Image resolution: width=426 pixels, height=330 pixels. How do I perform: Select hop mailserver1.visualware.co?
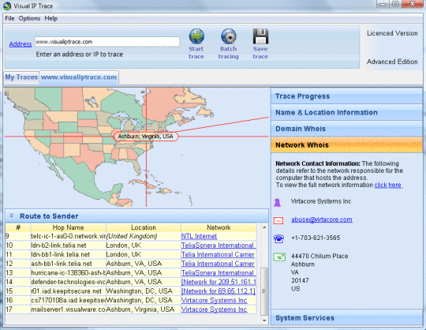pyautogui.click(x=68, y=309)
